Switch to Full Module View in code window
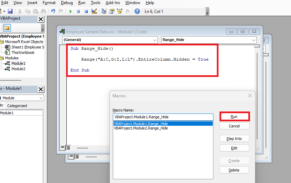The height and width of the screenshot is (183, 291). [68, 148]
